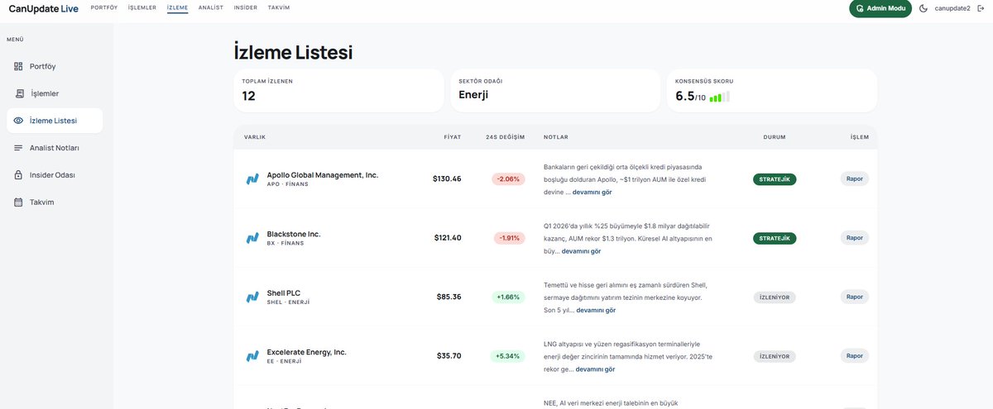Image resolution: width=993 pixels, height=409 pixels.
Task: Click the İşlemler sidebar receipt icon
Action: tap(21, 93)
